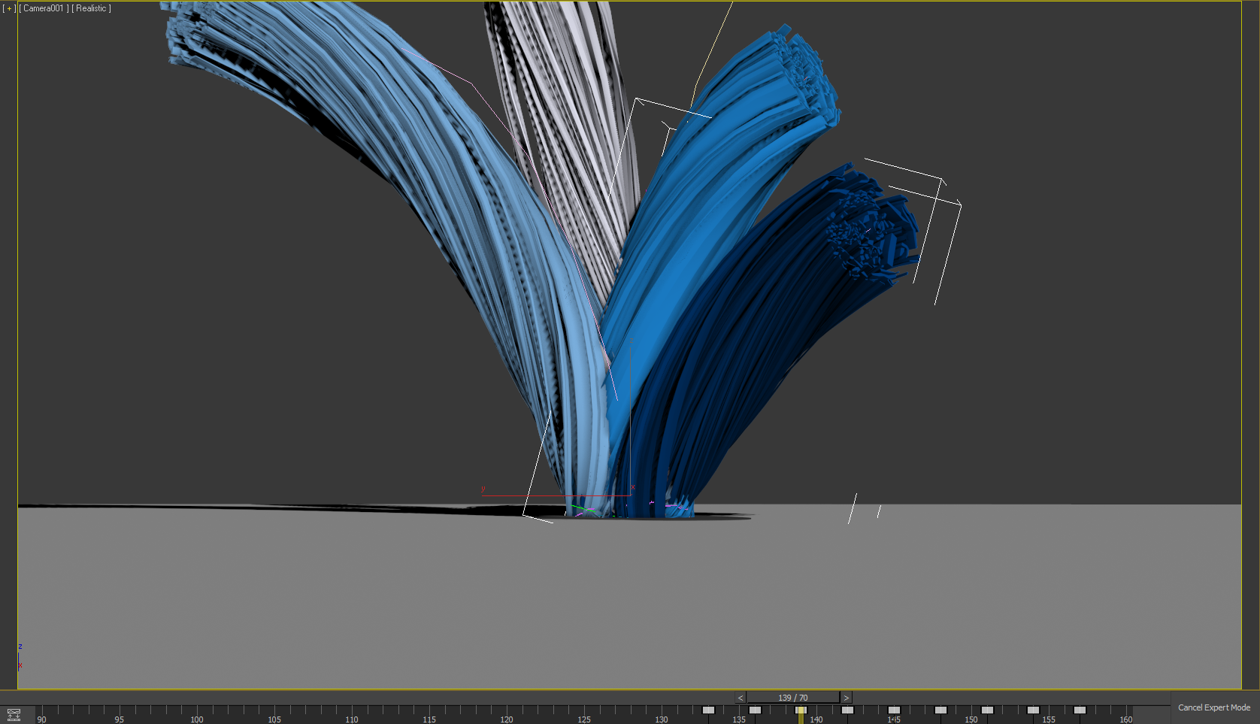Click the next frame arrow on time slider
1260x724 pixels.
tap(846, 698)
